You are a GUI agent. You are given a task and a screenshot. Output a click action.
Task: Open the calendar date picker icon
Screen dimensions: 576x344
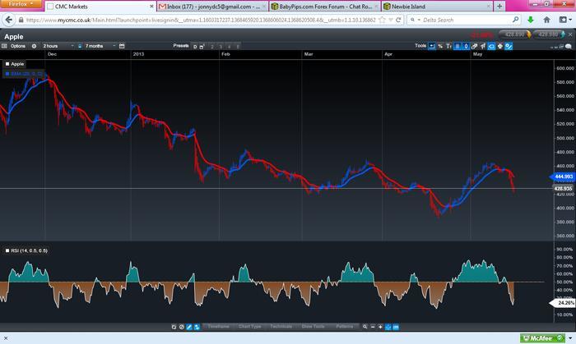[122, 46]
